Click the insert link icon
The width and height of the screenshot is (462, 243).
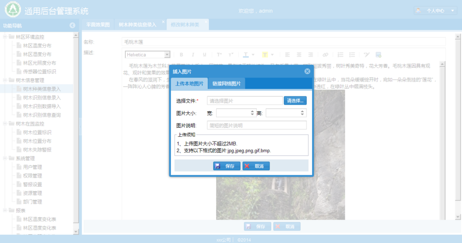pos(325,55)
